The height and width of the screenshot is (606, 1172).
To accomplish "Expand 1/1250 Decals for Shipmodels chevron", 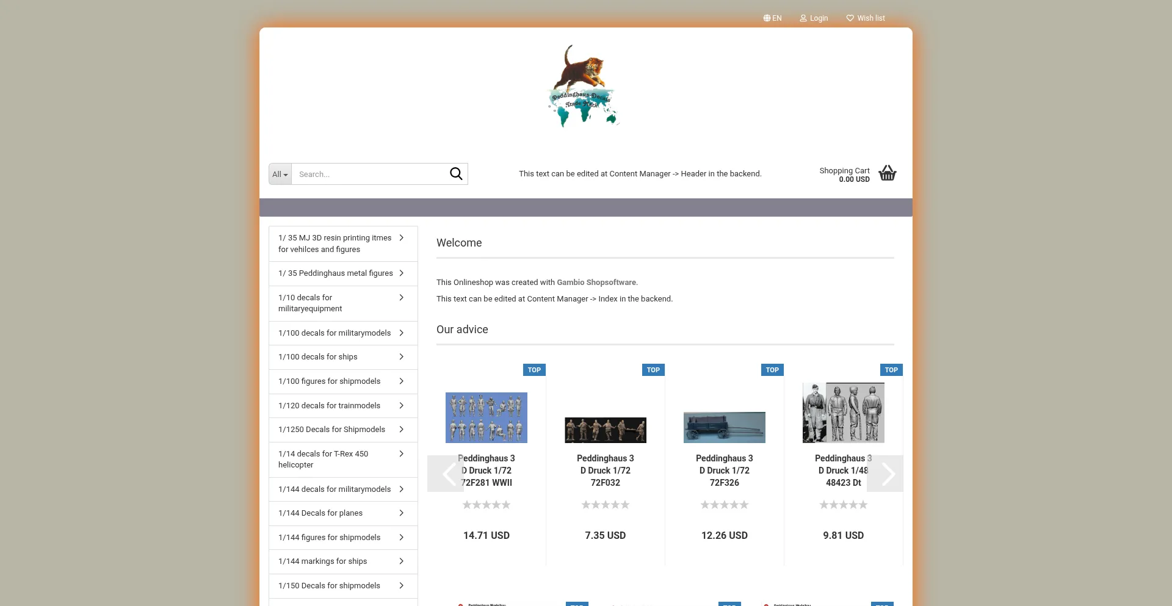I will (401, 430).
